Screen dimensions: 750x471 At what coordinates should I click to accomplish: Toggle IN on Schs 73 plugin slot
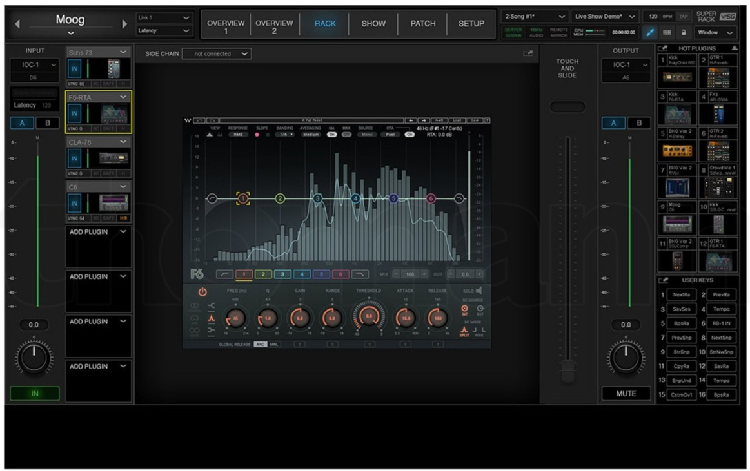point(74,69)
